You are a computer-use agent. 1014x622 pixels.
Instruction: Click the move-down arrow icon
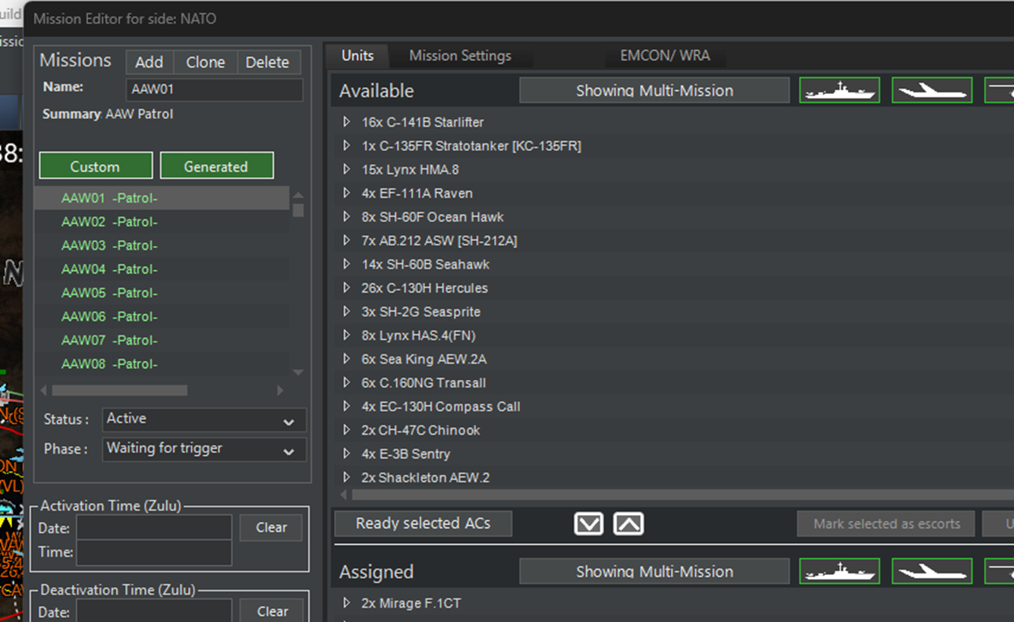[x=589, y=523]
